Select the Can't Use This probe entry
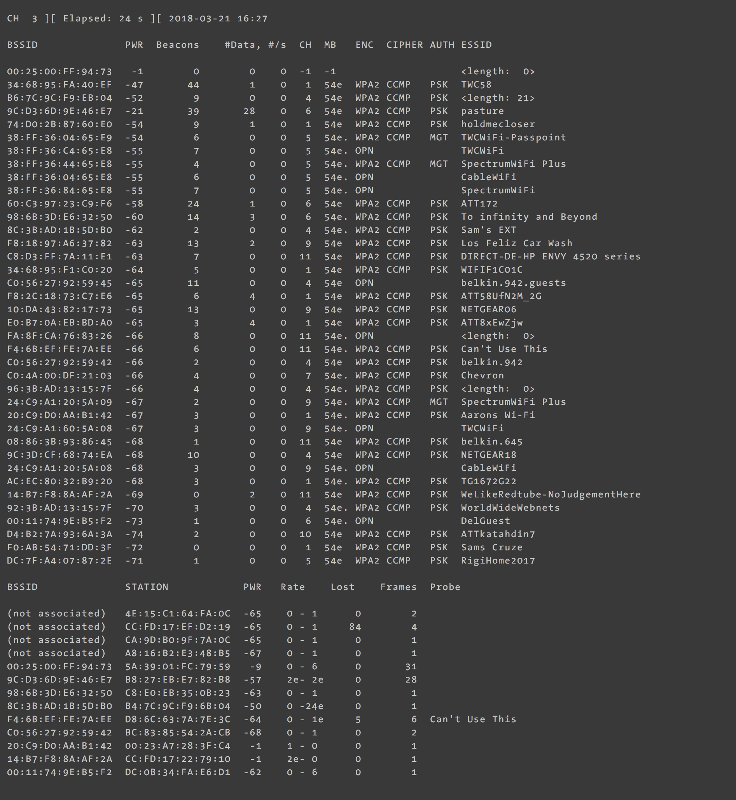Image resolution: width=736 pixels, height=800 pixels. tap(473, 719)
